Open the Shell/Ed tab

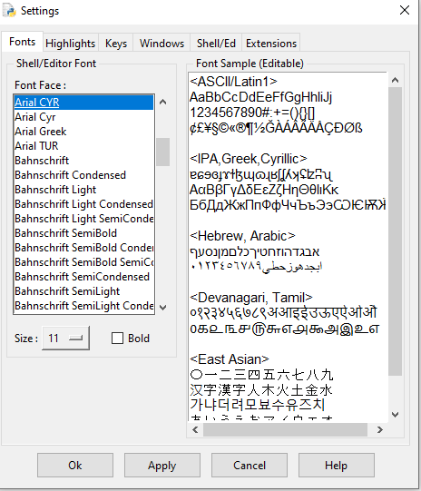[x=216, y=44]
